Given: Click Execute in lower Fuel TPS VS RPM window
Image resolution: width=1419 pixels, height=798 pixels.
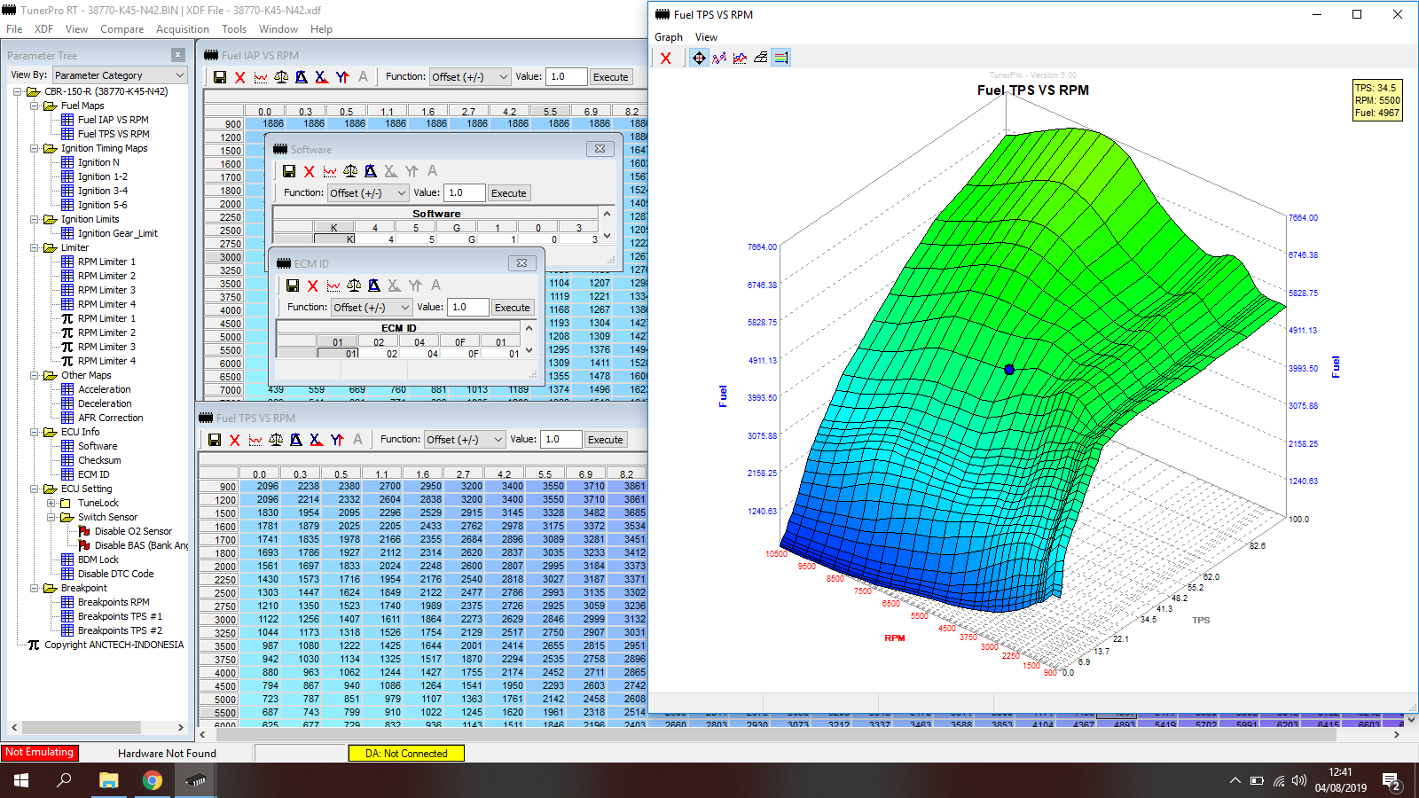Looking at the screenshot, I should click(x=605, y=440).
